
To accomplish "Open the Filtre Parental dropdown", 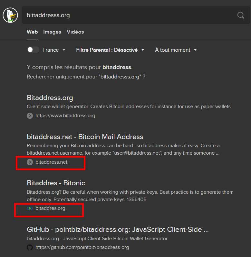I will (x=110, y=50).
